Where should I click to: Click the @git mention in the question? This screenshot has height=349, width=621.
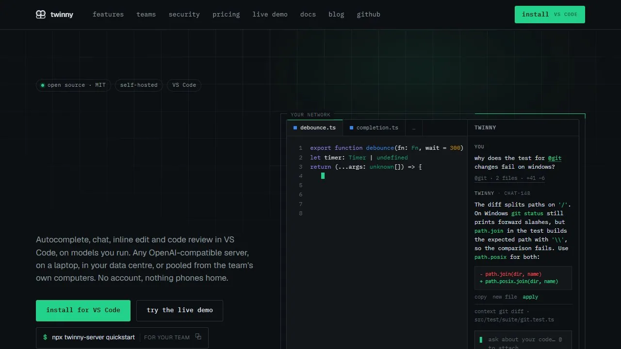pyautogui.click(x=555, y=158)
